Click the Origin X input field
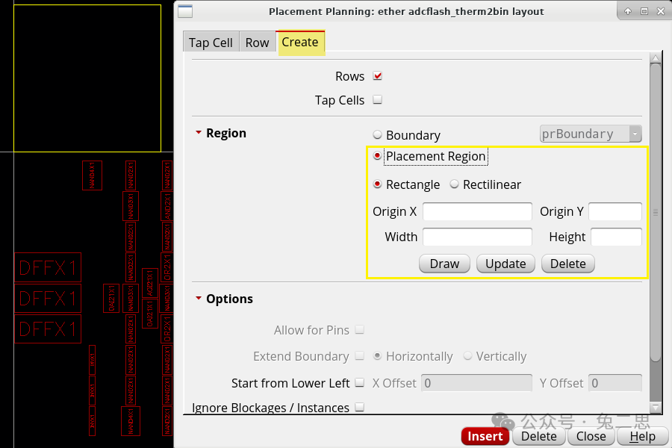The height and width of the screenshot is (448, 672). click(x=477, y=211)
